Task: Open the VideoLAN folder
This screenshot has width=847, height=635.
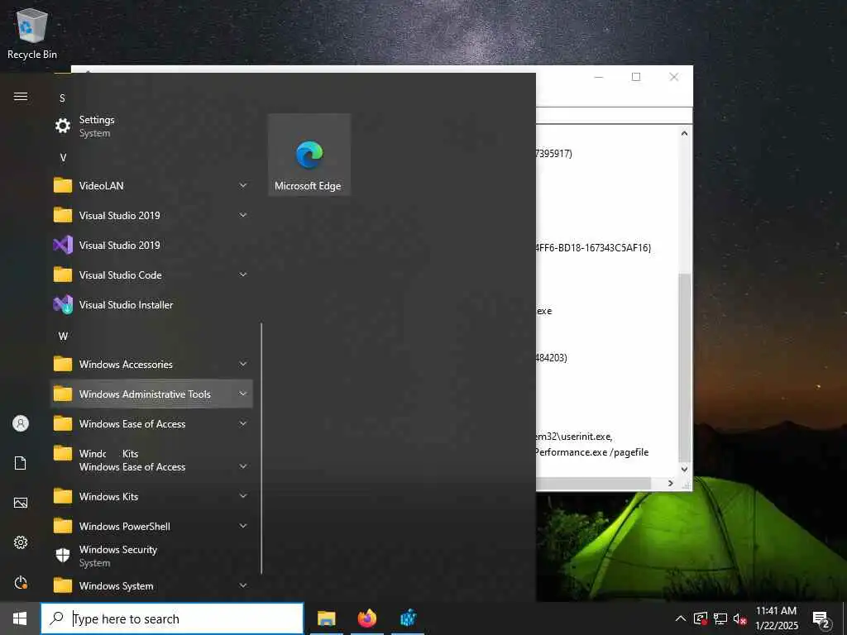Action: (x=151, y=186)
